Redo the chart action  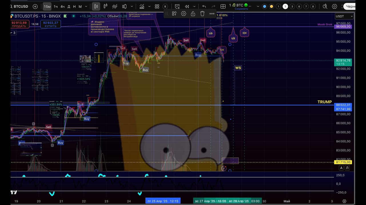point(213,6)
